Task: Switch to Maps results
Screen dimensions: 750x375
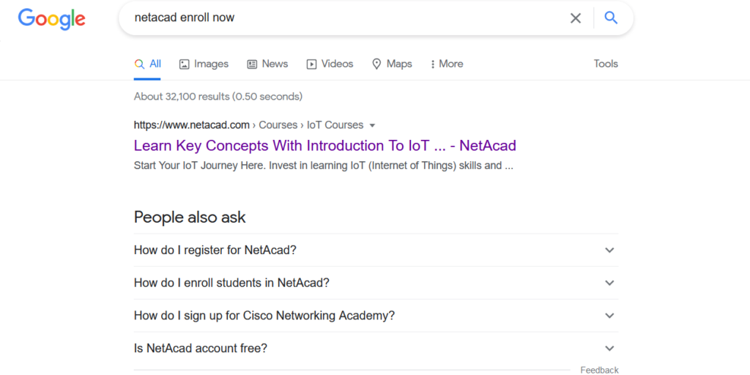Action: (392, 64)
